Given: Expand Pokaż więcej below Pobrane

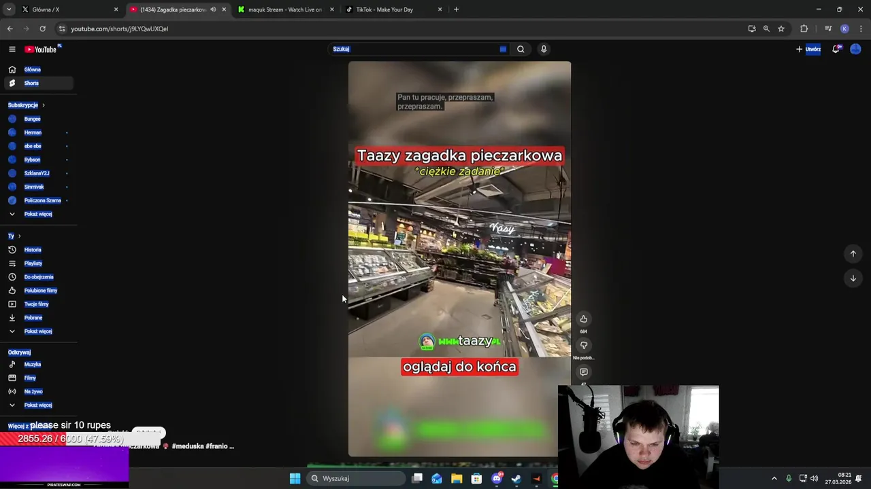Looking at the screenshot, I should click(37, 331).
